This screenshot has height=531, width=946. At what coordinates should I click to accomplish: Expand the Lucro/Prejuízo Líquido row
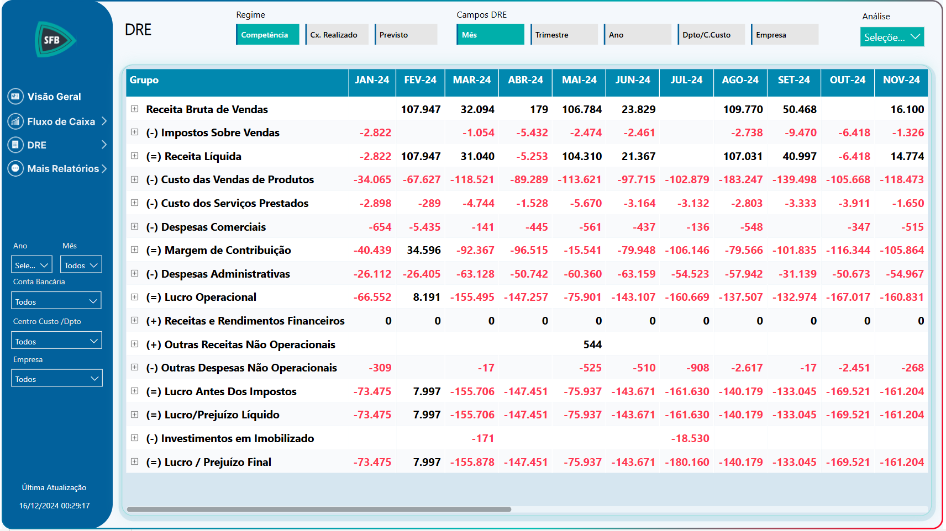134,415
